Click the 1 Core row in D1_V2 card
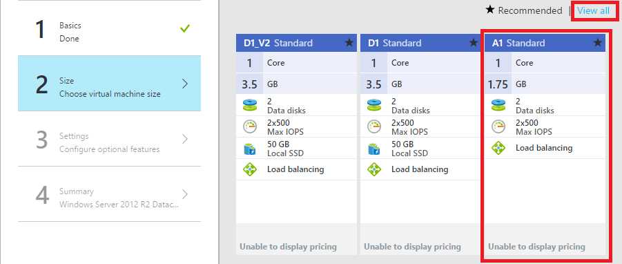 pyautogui.click(x=296, y=63)
